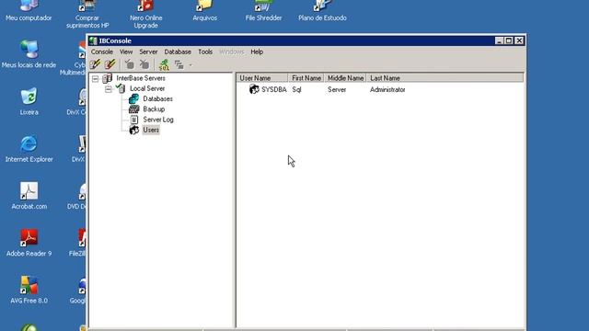Click the window list toolbar icon
Screen dimensions: 589x331
coord(179,65)
